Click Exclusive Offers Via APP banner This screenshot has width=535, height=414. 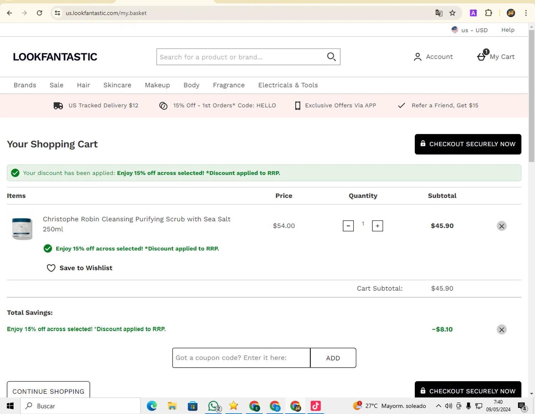click(x=335, y=105)
